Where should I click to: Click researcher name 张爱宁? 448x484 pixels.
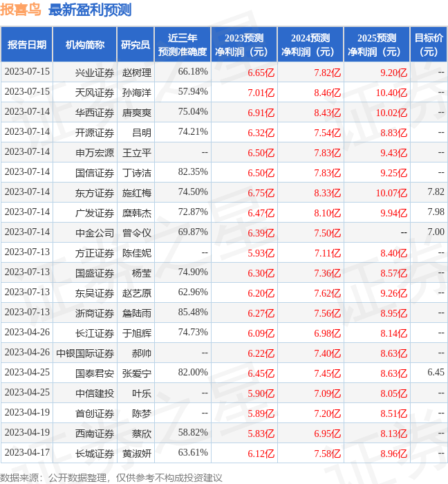point(137,374)
